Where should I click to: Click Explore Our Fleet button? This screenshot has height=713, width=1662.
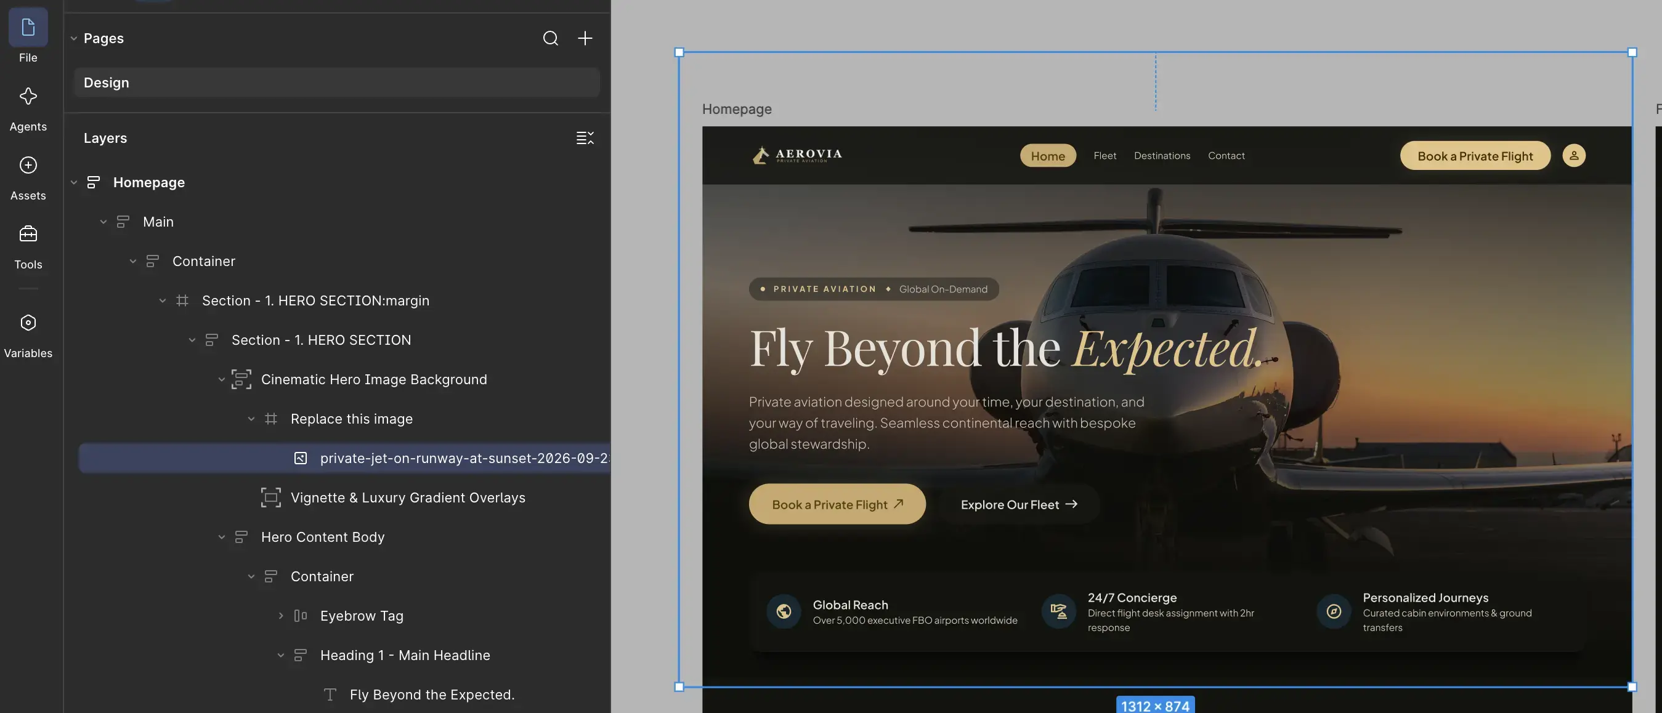click(1019, 504)
